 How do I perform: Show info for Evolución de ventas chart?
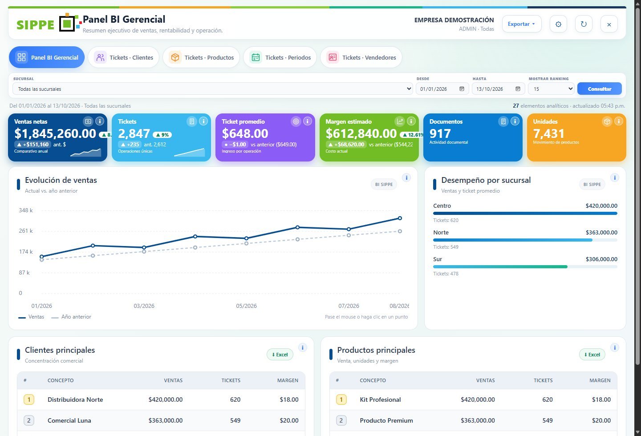tap(406, 178)
